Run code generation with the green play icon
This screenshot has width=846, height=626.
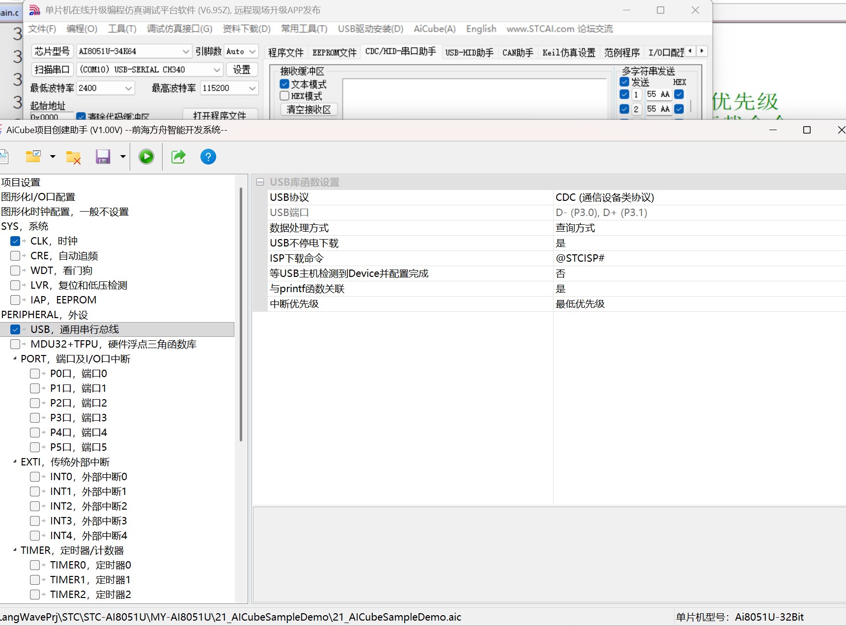click(x=146, y=156)
